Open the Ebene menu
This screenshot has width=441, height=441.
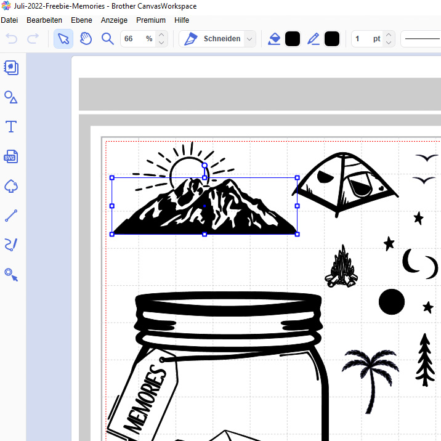81,20
